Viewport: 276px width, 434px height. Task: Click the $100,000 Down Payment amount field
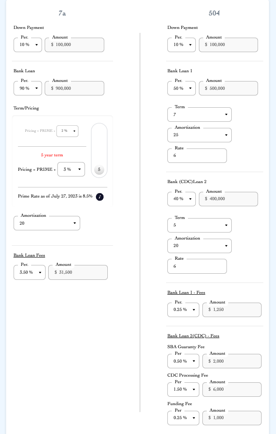(x=74, y=45)
